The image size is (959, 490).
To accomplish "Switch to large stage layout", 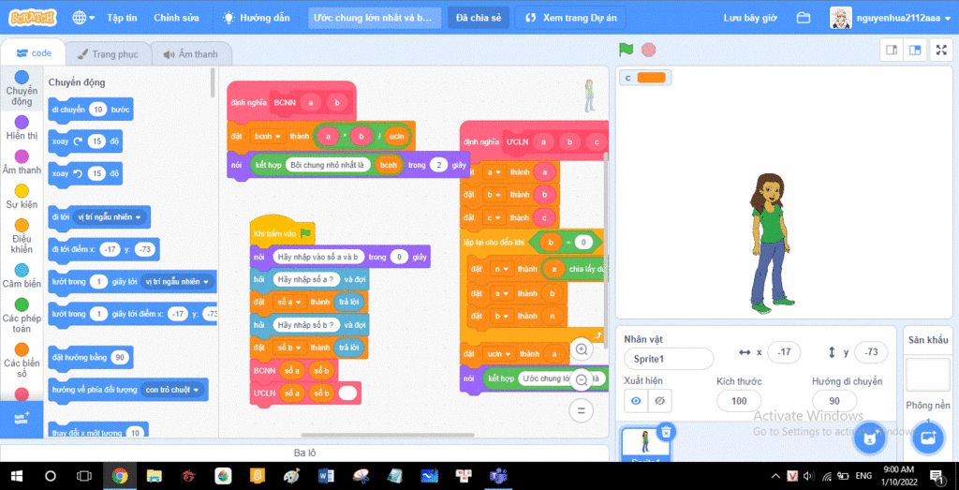I will pos(915,51).
